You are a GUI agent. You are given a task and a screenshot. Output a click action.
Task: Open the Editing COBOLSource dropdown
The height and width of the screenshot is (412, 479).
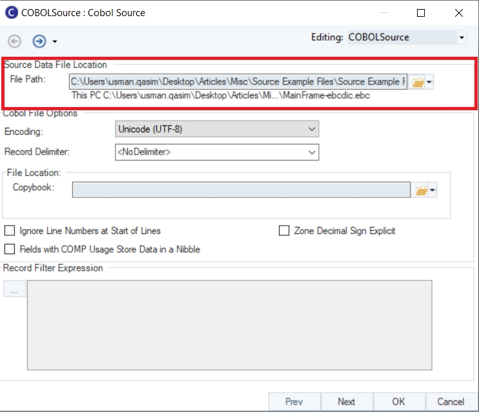tap(407, 37)
